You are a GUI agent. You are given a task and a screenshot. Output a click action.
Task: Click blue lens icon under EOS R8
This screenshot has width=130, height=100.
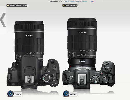tap(66, 94)
